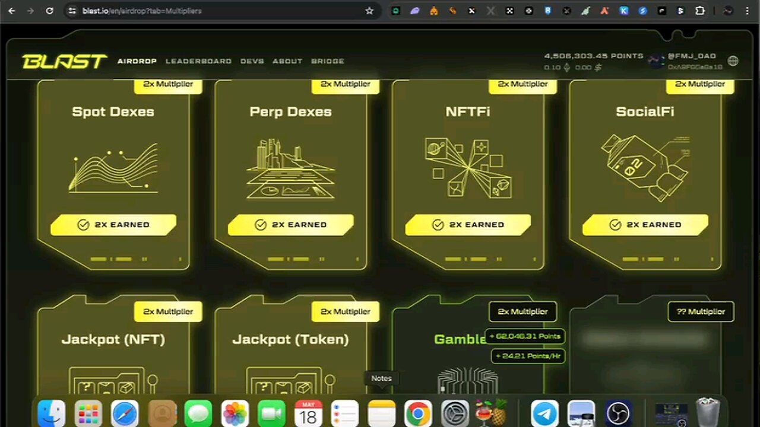The height and width of the screenshot is (427, 760).
Task: Open OBS from the dock
Action: [618, 413]
